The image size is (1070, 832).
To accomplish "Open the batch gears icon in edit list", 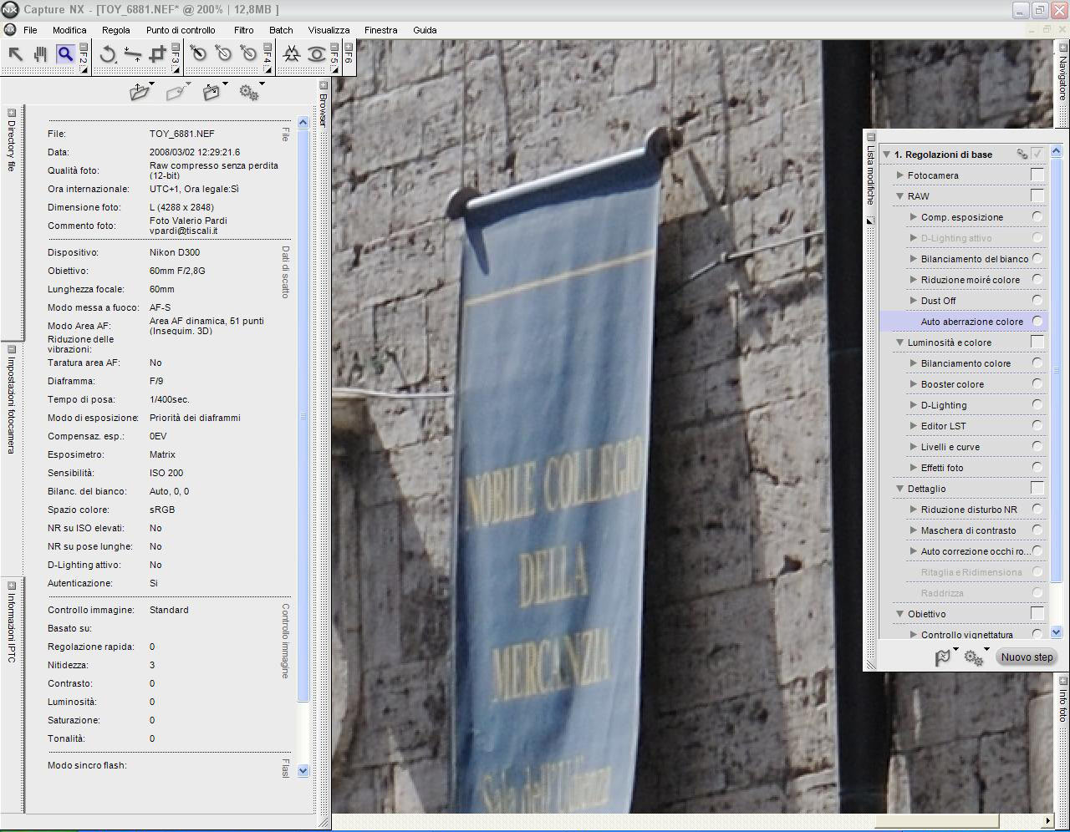I will (974, 657).
